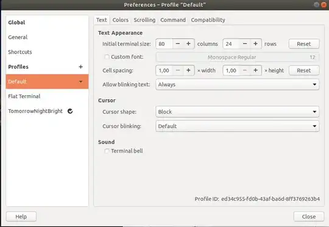Click the Help button

tap(21, 217)
